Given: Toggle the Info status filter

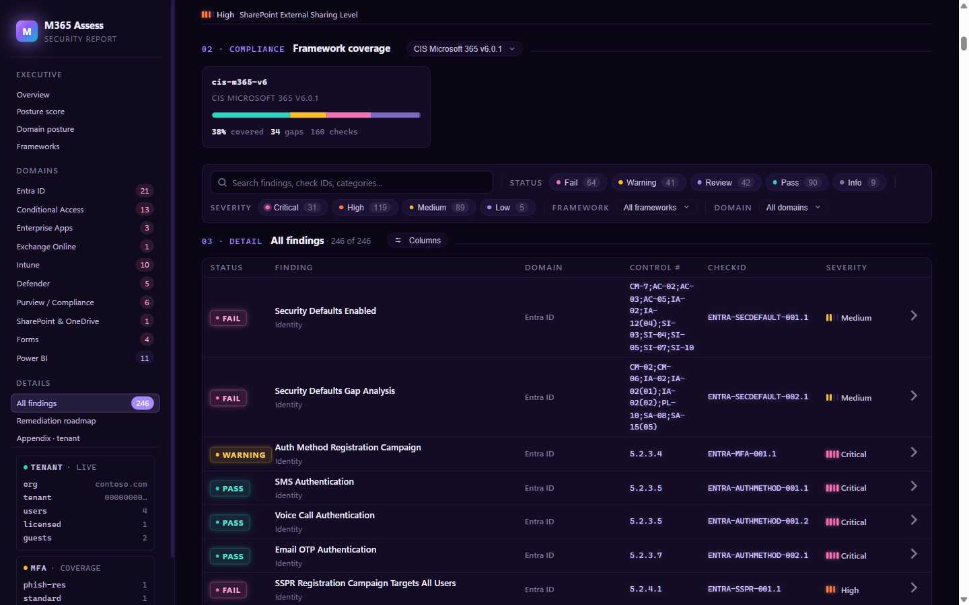Looking at the screenshot, I should pyautogui.click(x=859, y=182).
